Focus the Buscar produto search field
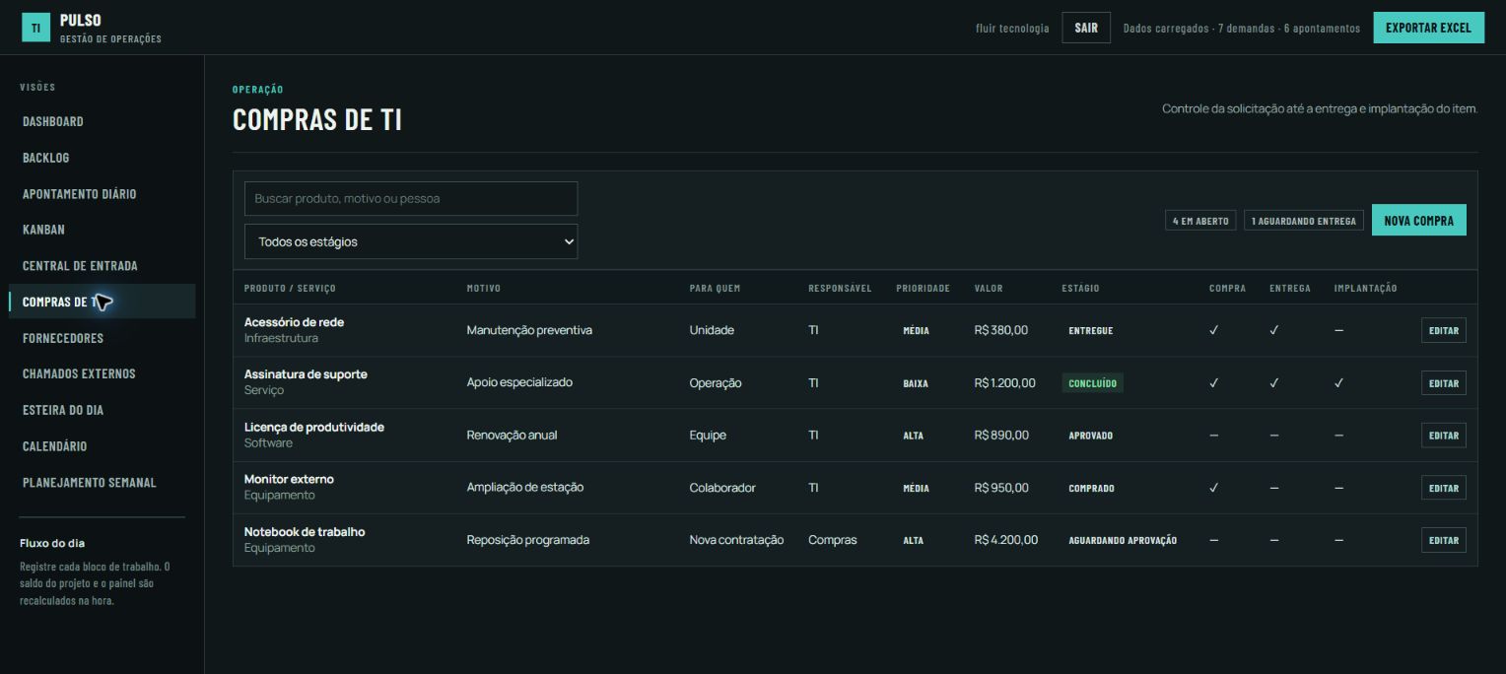Screen dimensions: 1506x674 [411, 198]
